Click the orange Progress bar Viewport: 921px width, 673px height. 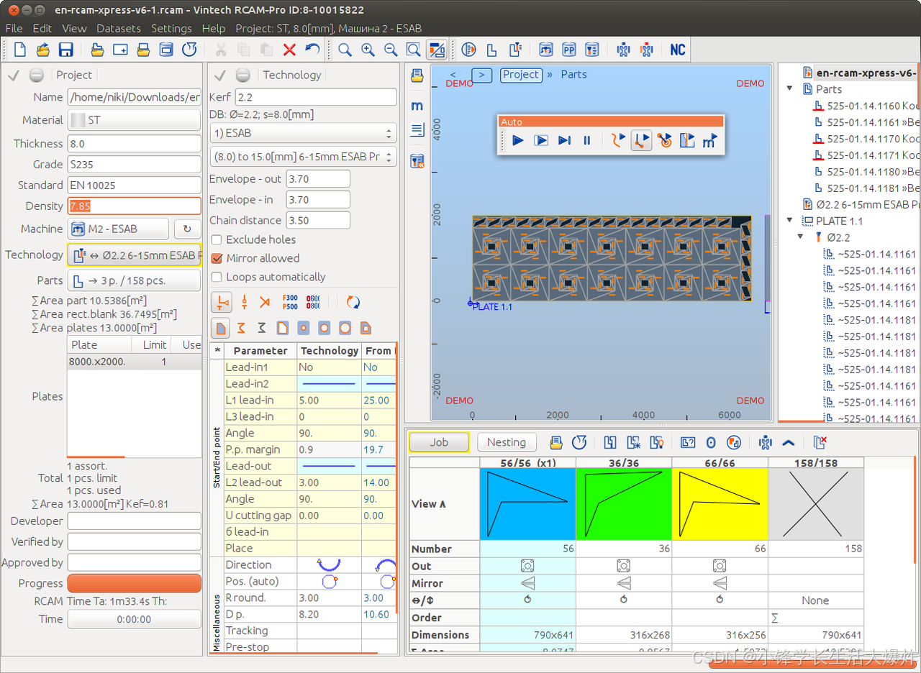tap(134, 583)
